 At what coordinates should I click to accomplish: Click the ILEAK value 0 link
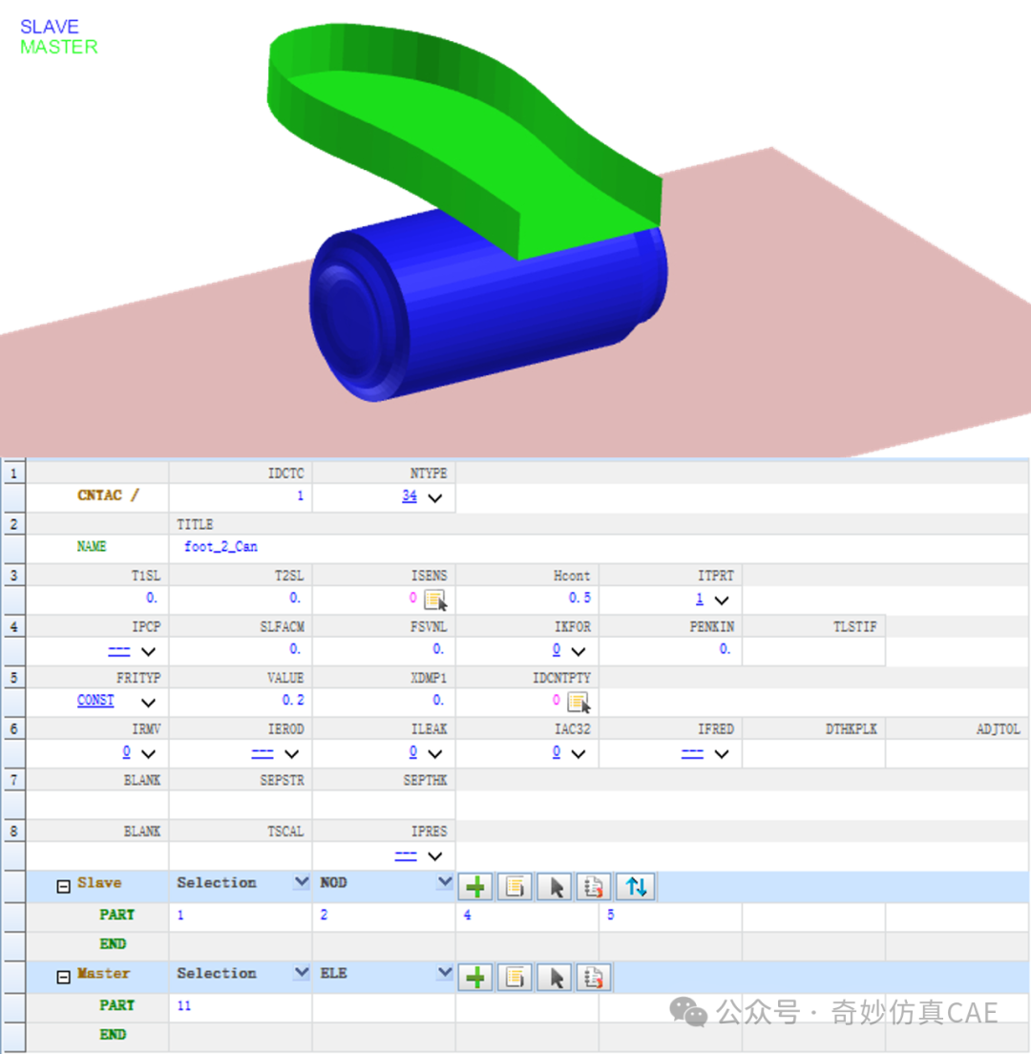click(412, 751)
